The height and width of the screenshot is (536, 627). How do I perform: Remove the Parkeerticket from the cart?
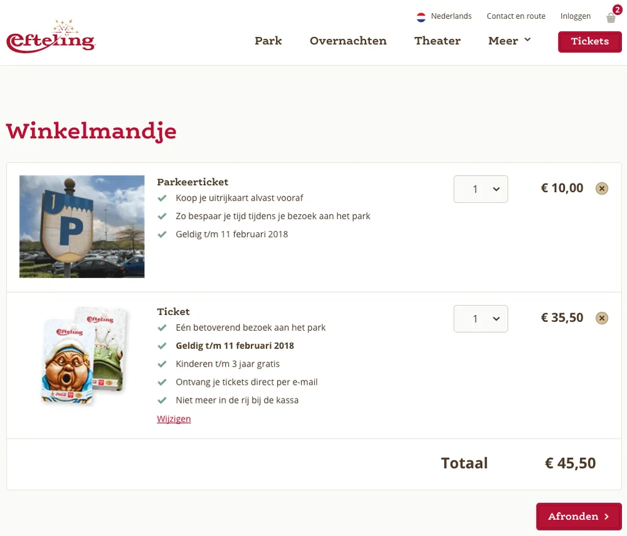coord(601,188)
